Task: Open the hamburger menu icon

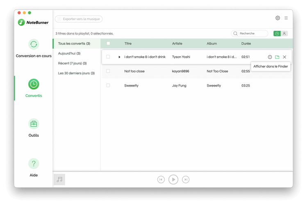Action: click(286, 18)
